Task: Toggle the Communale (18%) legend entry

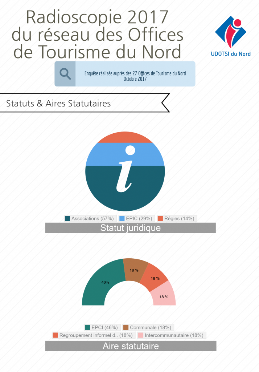Action: tap(148, 327)
